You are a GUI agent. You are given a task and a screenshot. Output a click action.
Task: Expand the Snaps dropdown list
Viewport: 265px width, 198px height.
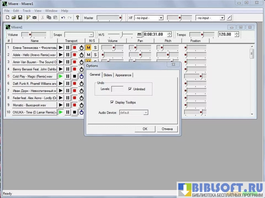click(91, 35)
